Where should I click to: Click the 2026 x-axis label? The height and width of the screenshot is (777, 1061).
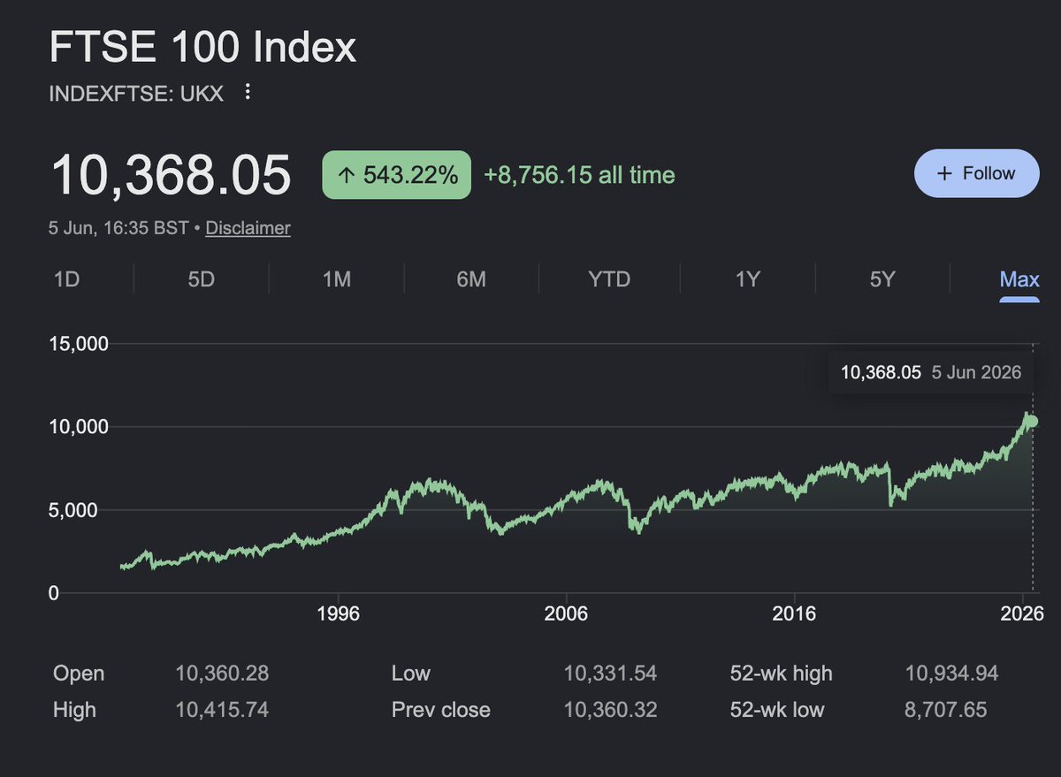(1023, 614)
